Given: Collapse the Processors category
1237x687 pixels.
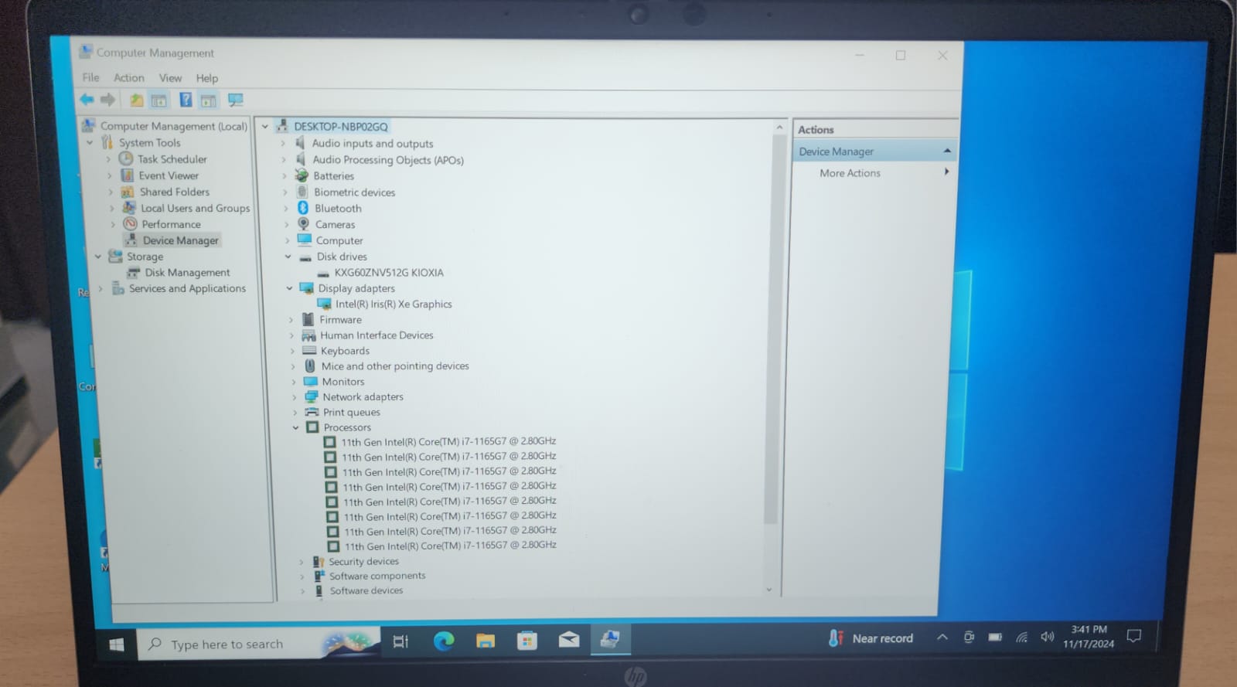Looking at the screenshot, I should pyautogui.click(x=295, y=427).
